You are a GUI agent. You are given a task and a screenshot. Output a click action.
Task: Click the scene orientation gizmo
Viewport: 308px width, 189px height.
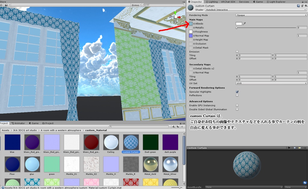175,16
